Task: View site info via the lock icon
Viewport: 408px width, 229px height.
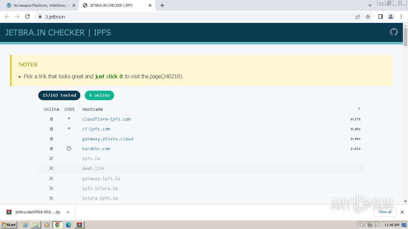Action: click(x=40, y=17)
